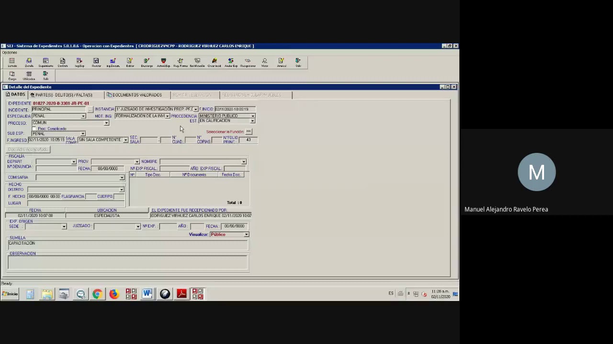Select the Ing.Exp toolbar icon
The width and height of the screenshot is (613, 344).
tap(79, 63)
